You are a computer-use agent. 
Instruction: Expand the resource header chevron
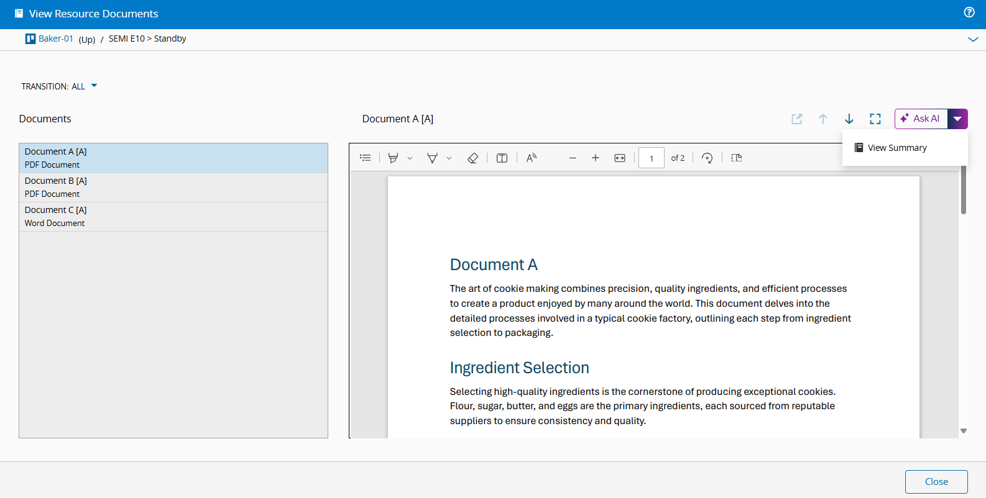973,39
